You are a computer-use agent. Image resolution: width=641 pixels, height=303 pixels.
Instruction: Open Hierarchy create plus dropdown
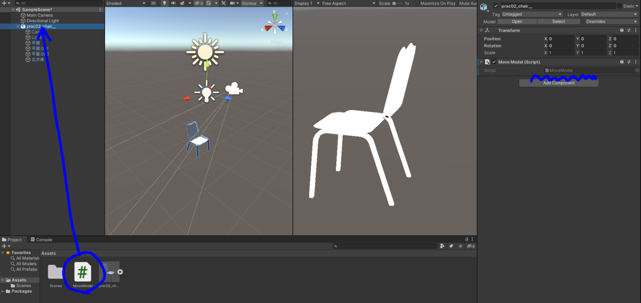(x=6, y=3)
